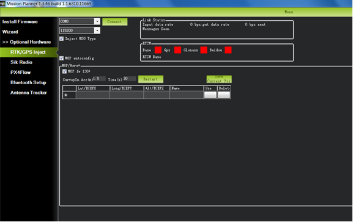353x222 pixels.
Task: Click the Use column header
Action: 210,88
